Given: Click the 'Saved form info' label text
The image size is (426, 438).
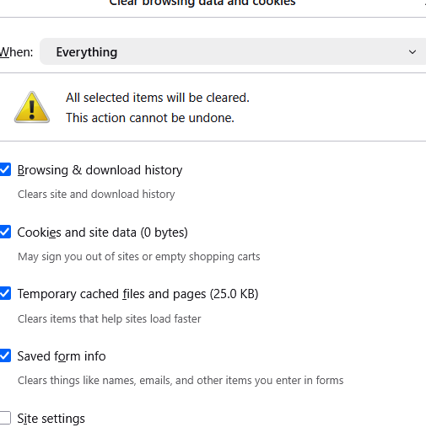Looking at the screenshot, I should (62, 356).
